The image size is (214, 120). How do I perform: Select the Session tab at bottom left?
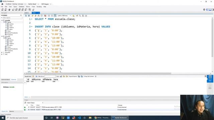pos(12,111)
